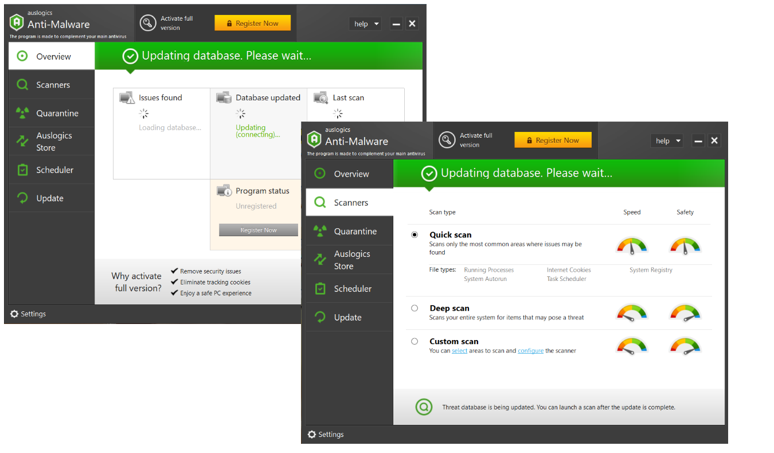Click 'select' areas link

460,350
